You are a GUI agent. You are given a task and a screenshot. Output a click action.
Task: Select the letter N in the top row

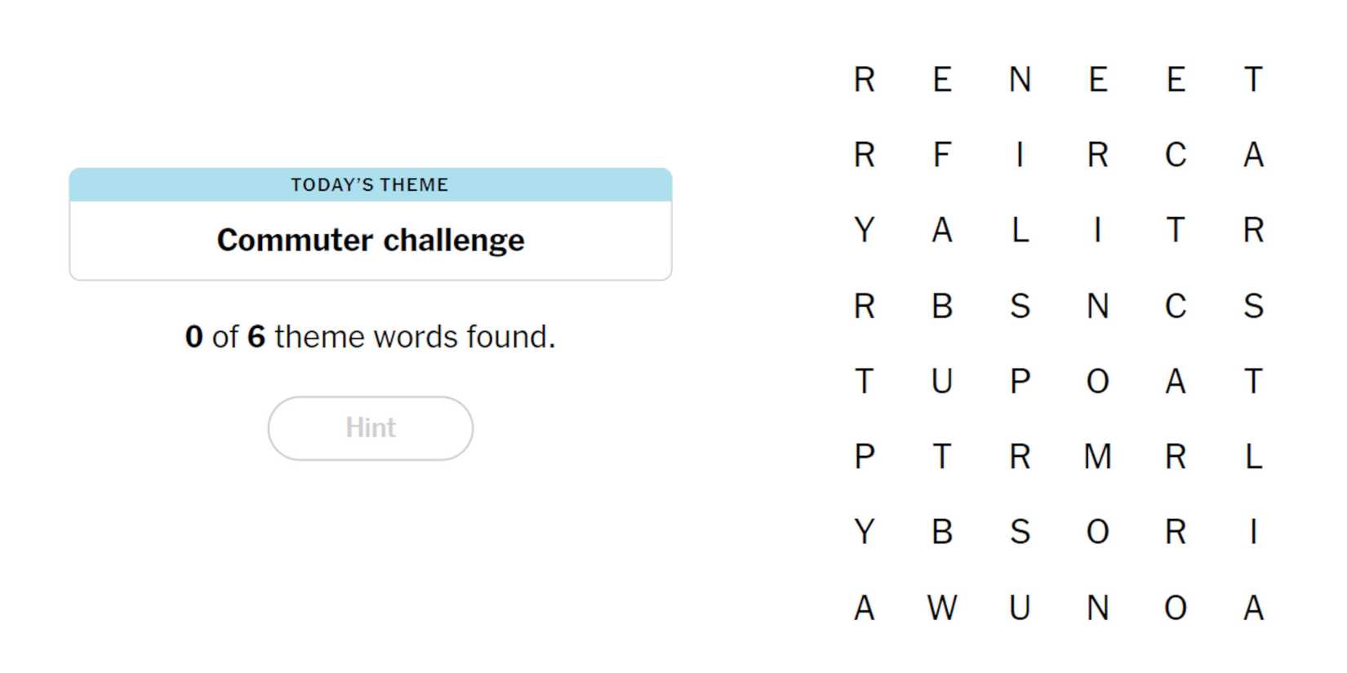pos(1020,80)
